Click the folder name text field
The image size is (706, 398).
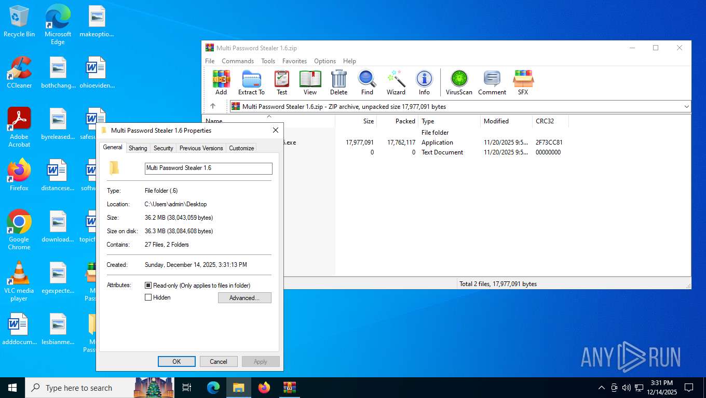pyautogui.click(x=208, y=168)
